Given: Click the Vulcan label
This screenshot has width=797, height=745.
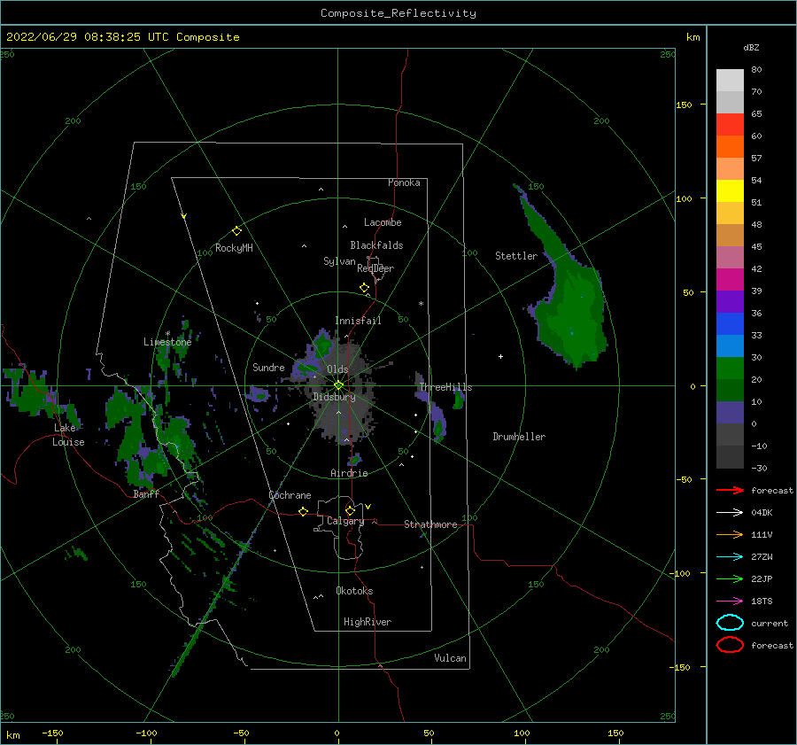Looking at the screenshot, I should 451,658.
